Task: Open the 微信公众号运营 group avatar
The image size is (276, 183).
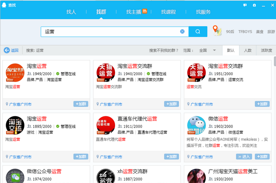Action: click(15, 176)
